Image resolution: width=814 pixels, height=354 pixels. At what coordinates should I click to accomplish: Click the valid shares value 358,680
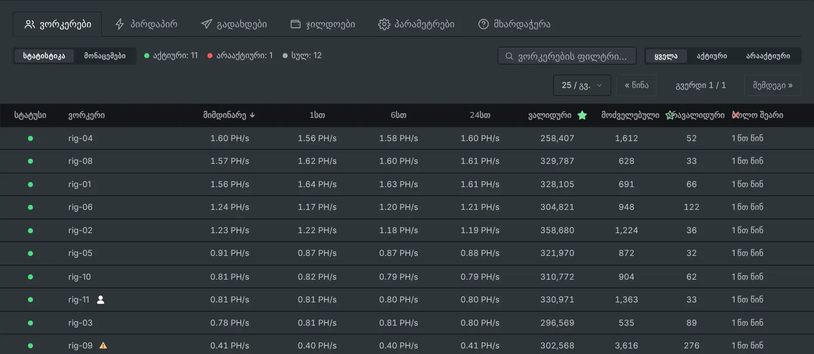pos(557,230)
